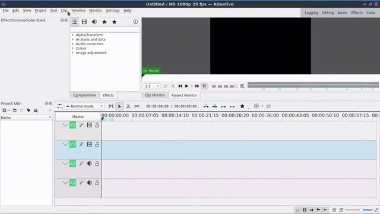Click Add Clip icon in Project Bin
The image size is (380, 214).
(4, 111)
